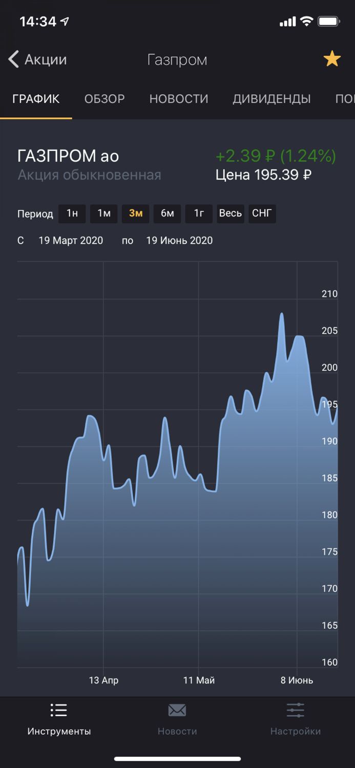Tap the Газпром header title
Viewport: 355px width, 768px height.
pos(177,60)
